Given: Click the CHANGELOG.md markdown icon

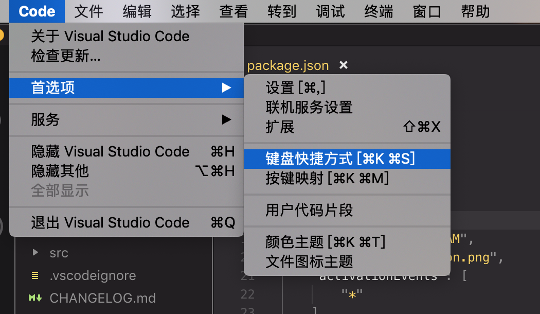Looking at the screenshot, I should pos(35,298).
